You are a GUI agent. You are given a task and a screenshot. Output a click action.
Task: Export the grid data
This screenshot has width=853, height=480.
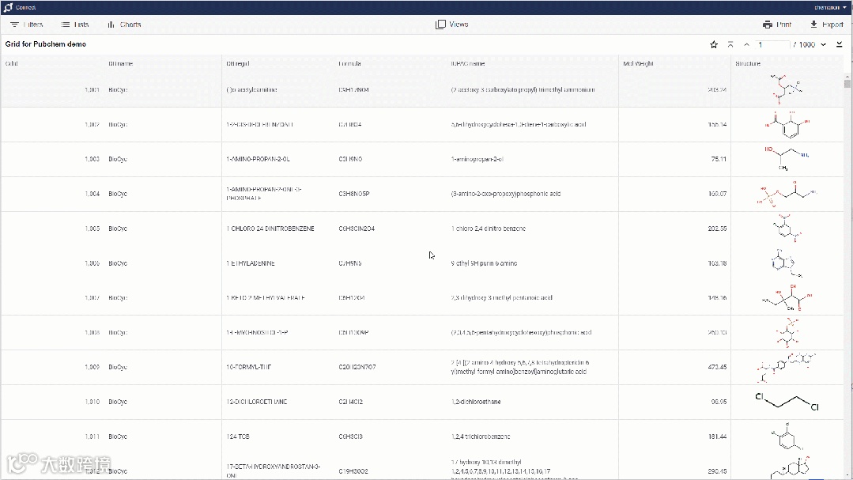pyautogui.click(x=827, y=25)
